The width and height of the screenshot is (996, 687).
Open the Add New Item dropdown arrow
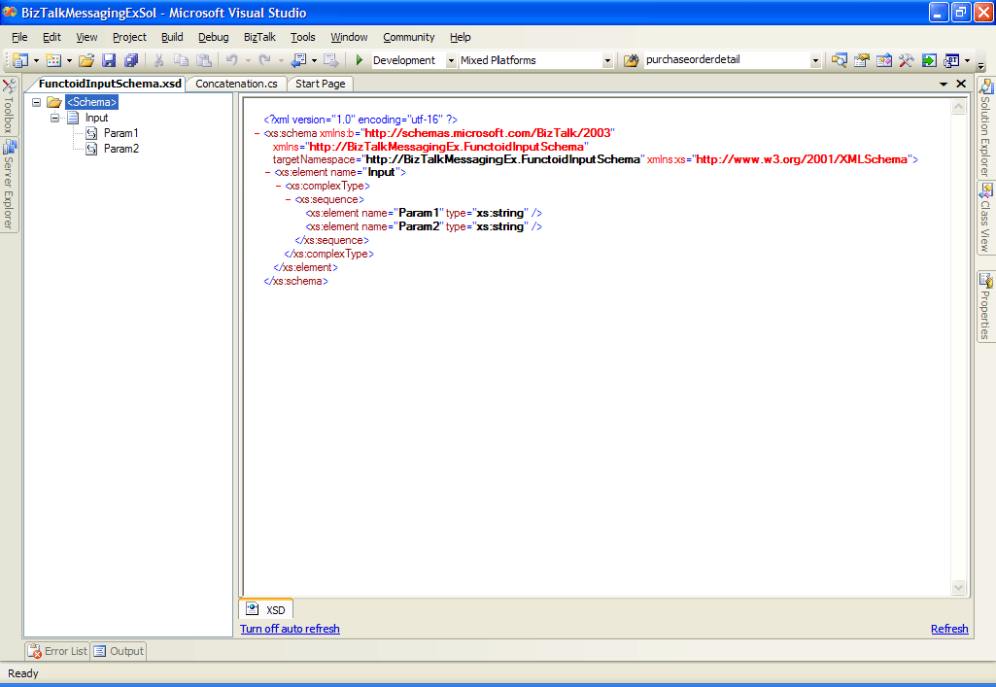click(69, 61)
